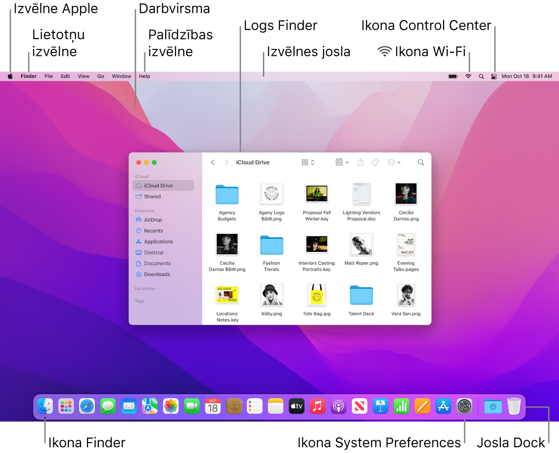The image size is (559, 453).
Task: Open the Finder app menu
Action: click(28, 76)
